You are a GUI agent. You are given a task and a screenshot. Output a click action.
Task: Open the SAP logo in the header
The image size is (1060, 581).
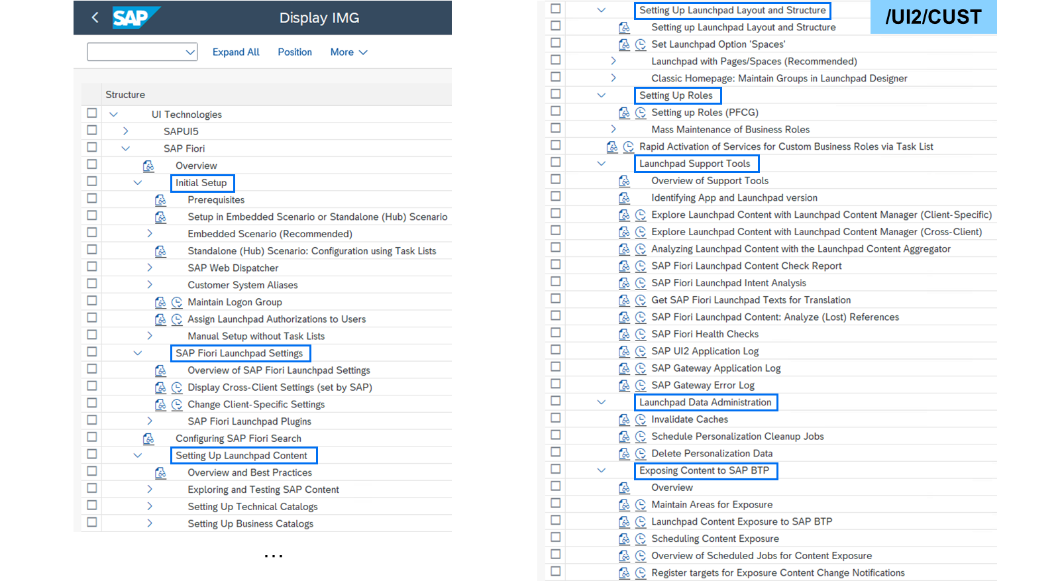click(136, 18)
